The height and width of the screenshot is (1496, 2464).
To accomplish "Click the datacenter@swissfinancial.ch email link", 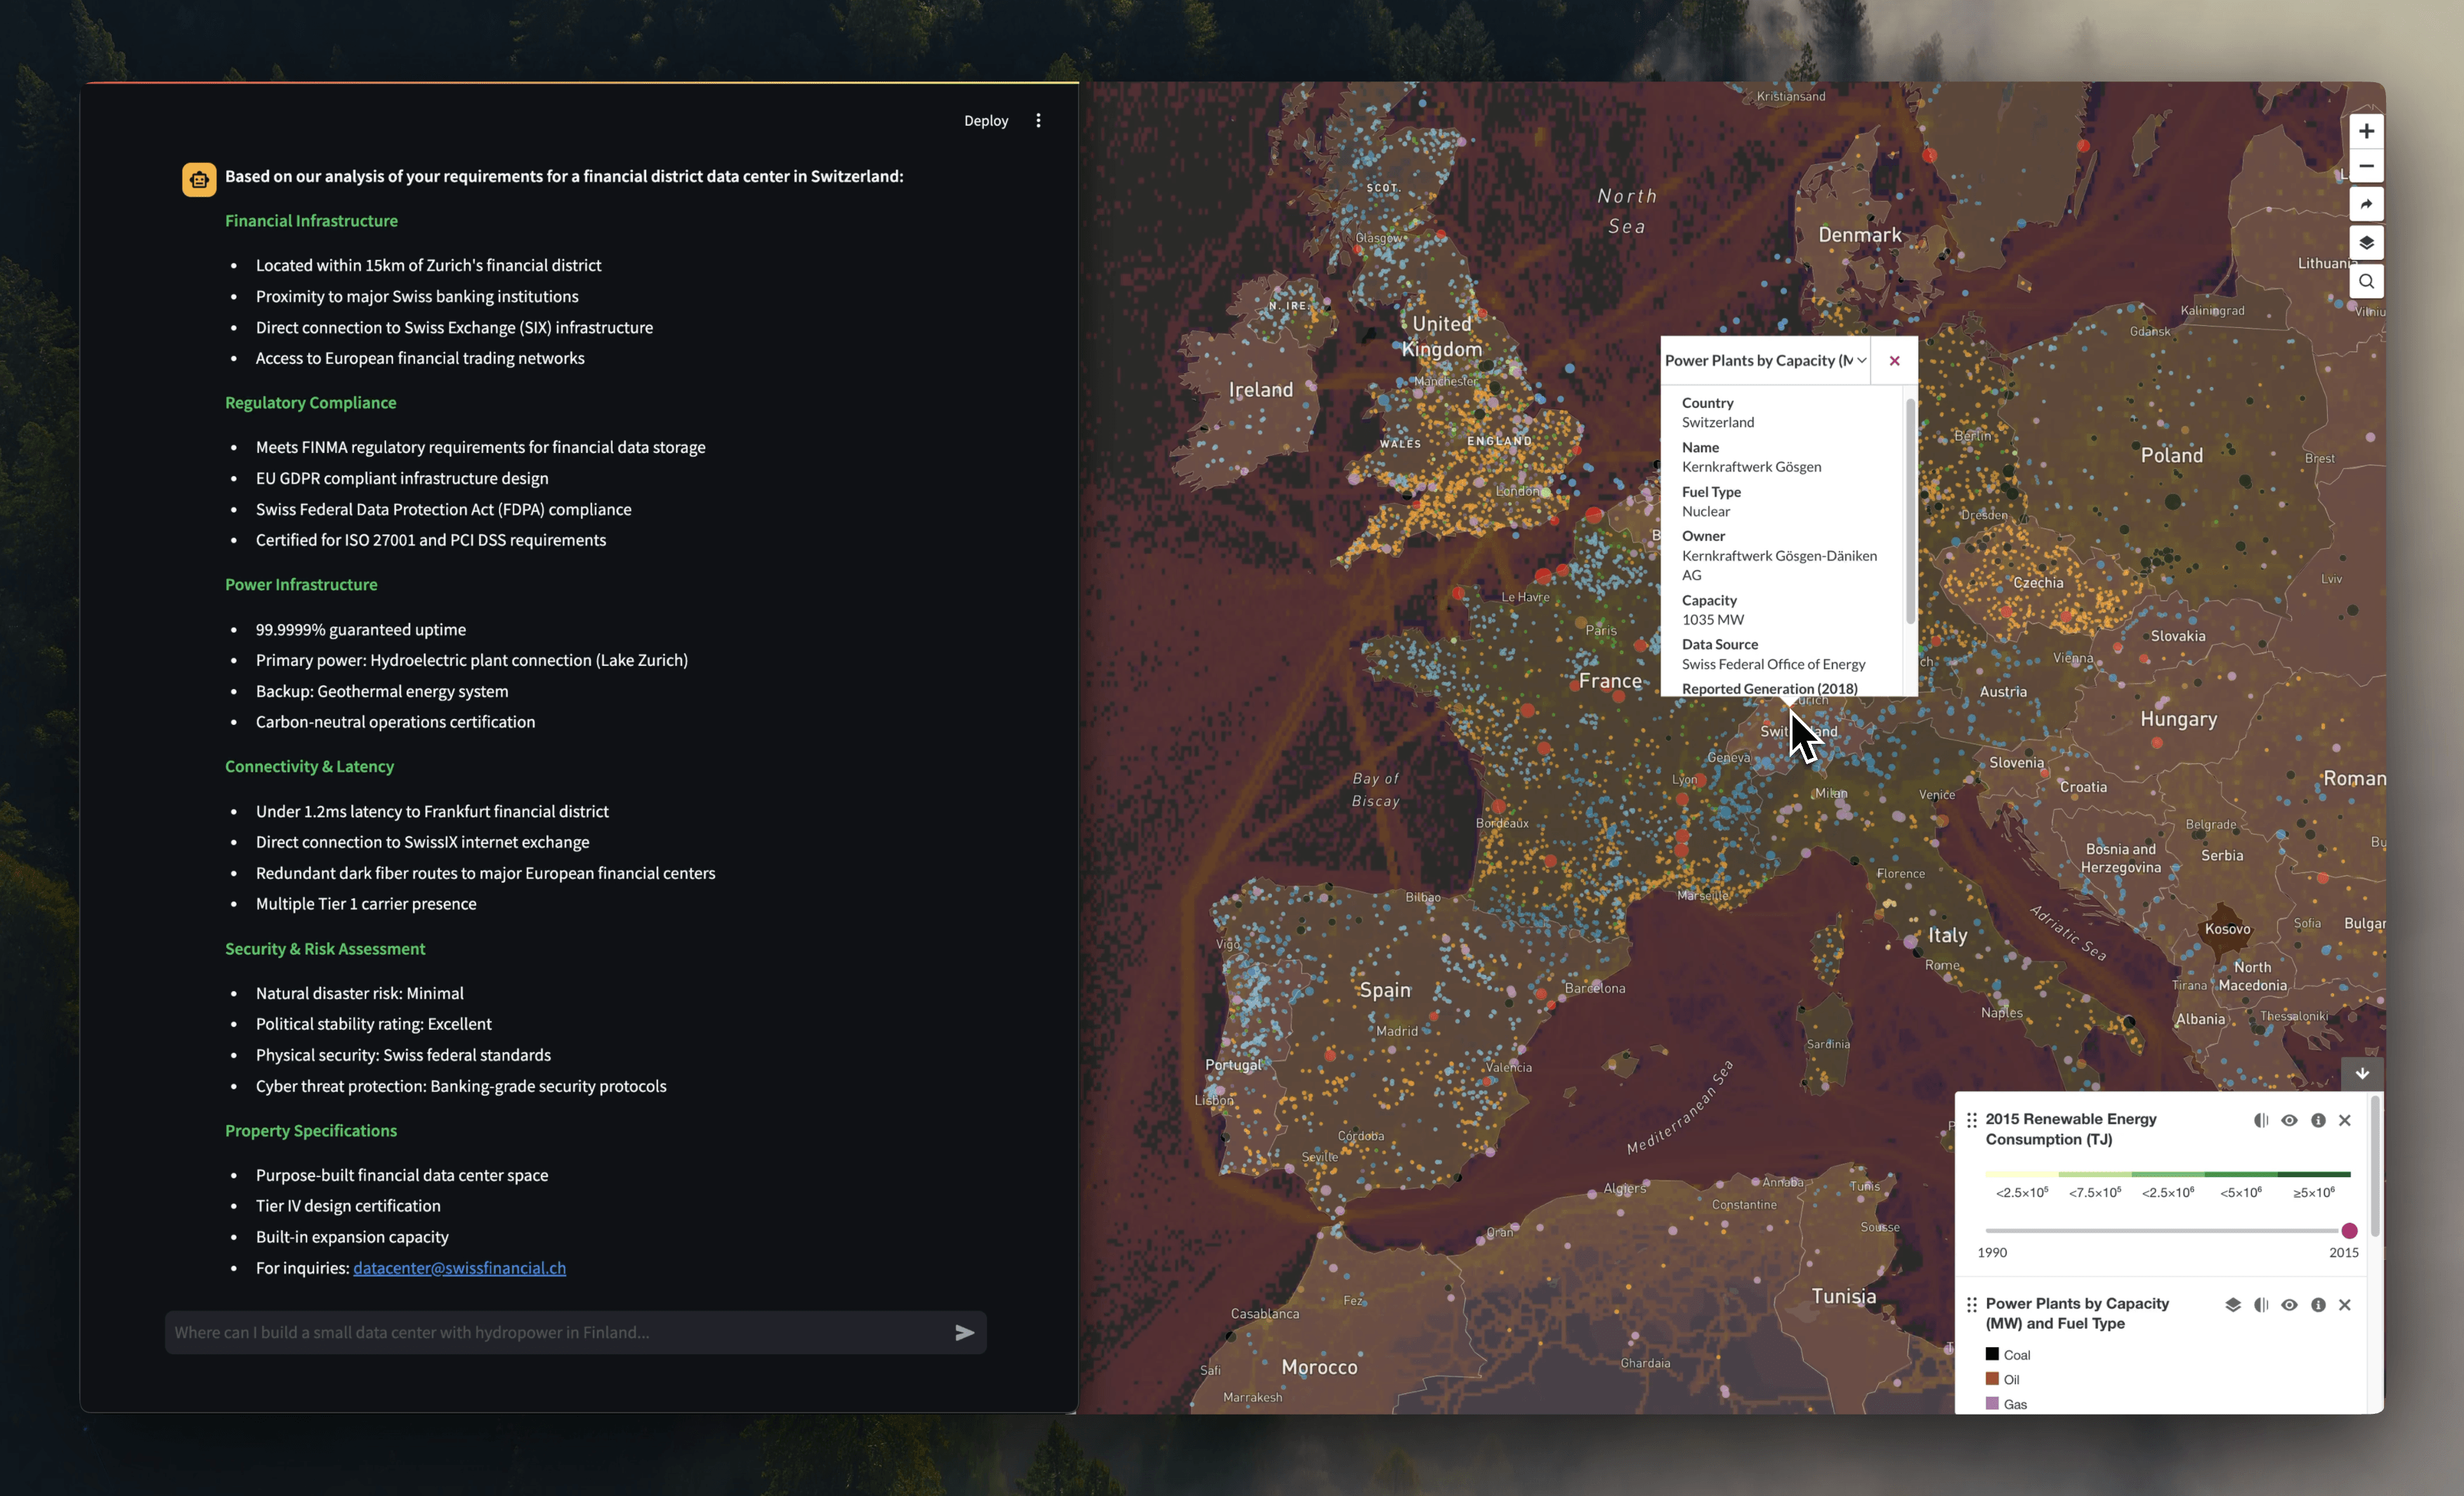I will tap(459, 1268).
